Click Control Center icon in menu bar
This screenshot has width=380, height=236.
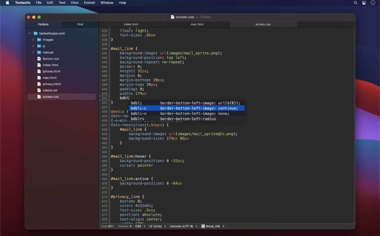[x=364, y=3]
